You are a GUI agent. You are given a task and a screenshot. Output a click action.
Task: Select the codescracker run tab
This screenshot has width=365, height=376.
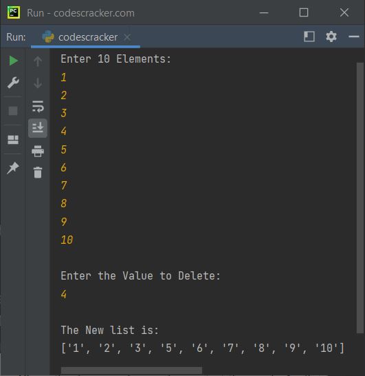(x=86, y=37)
